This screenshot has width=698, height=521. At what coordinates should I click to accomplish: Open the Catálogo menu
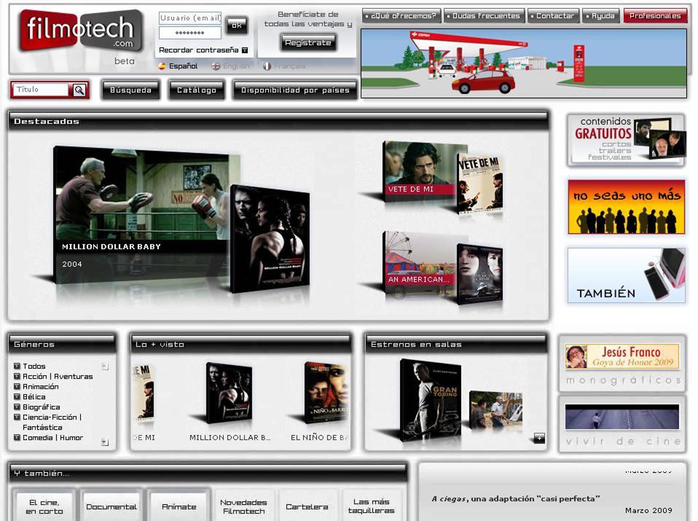click(197, 90)
